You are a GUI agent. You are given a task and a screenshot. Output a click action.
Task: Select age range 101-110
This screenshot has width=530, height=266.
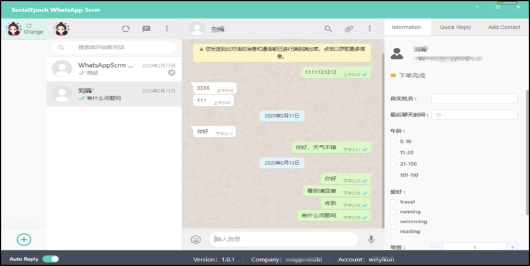393,175
